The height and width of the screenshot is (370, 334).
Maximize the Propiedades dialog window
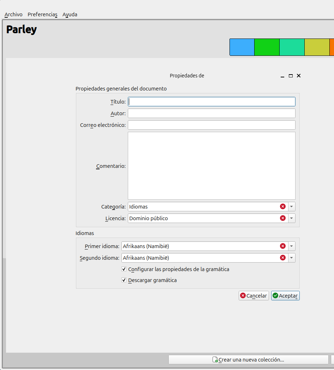pos(291,76)
